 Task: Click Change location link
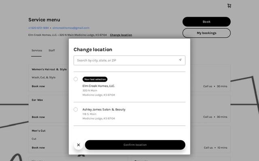(x=121, y=35)
